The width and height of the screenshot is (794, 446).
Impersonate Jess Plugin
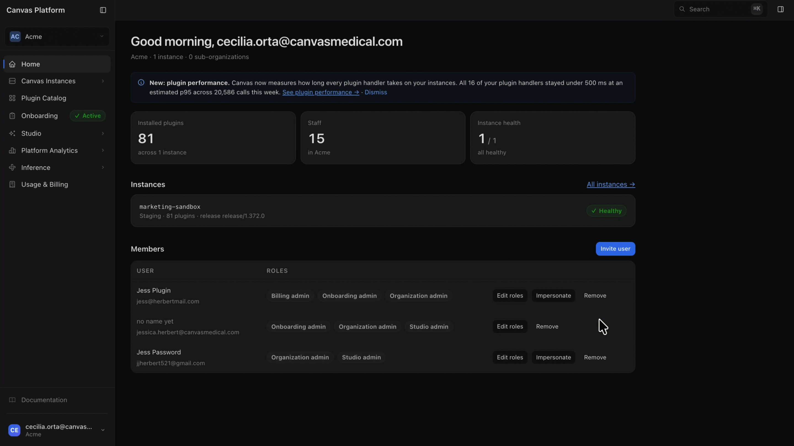pos(553,296)
